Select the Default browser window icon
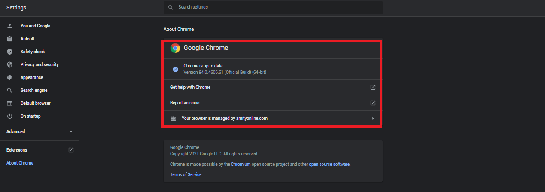 [10, 103]
